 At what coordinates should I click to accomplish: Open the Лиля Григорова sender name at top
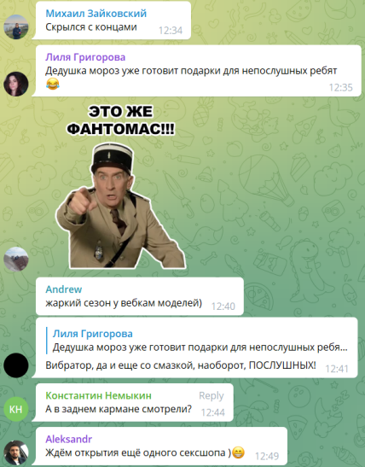(x=85, y=57)
